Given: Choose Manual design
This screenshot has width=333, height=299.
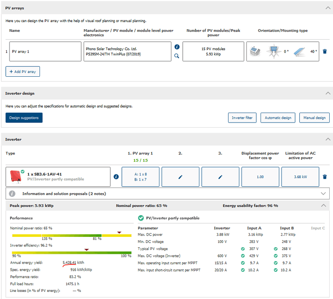Looking at the screenshot, I should coord(314,118).
